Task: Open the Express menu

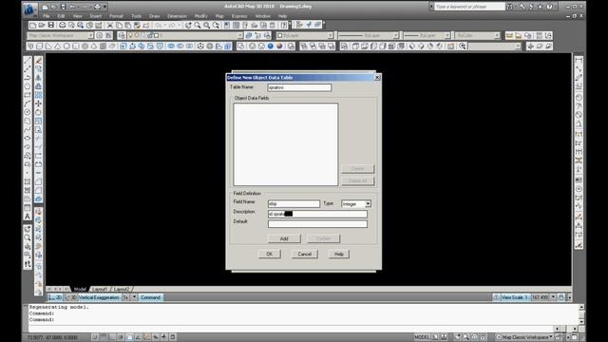Action: coord(239,16)
